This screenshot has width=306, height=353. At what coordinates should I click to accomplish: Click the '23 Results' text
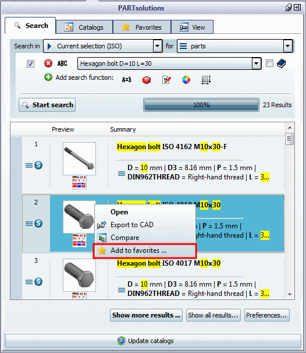[277, 105]
